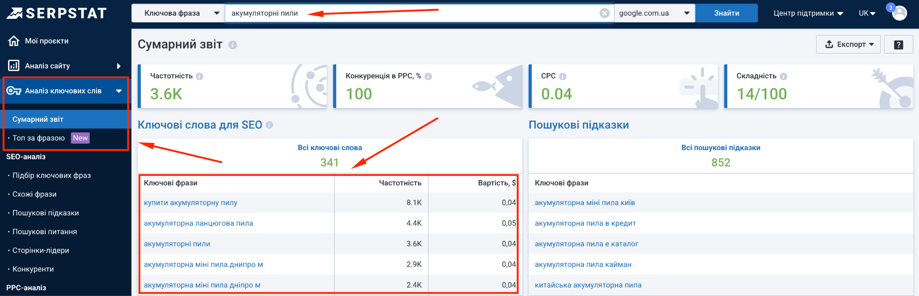The image size is (919, 296).
Task: Expand Аналіз сайту sidebar section
Action: (x=66, y=66)
